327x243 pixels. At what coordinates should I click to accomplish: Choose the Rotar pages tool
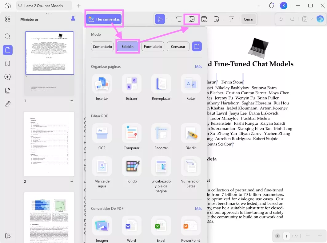[191, 88]
